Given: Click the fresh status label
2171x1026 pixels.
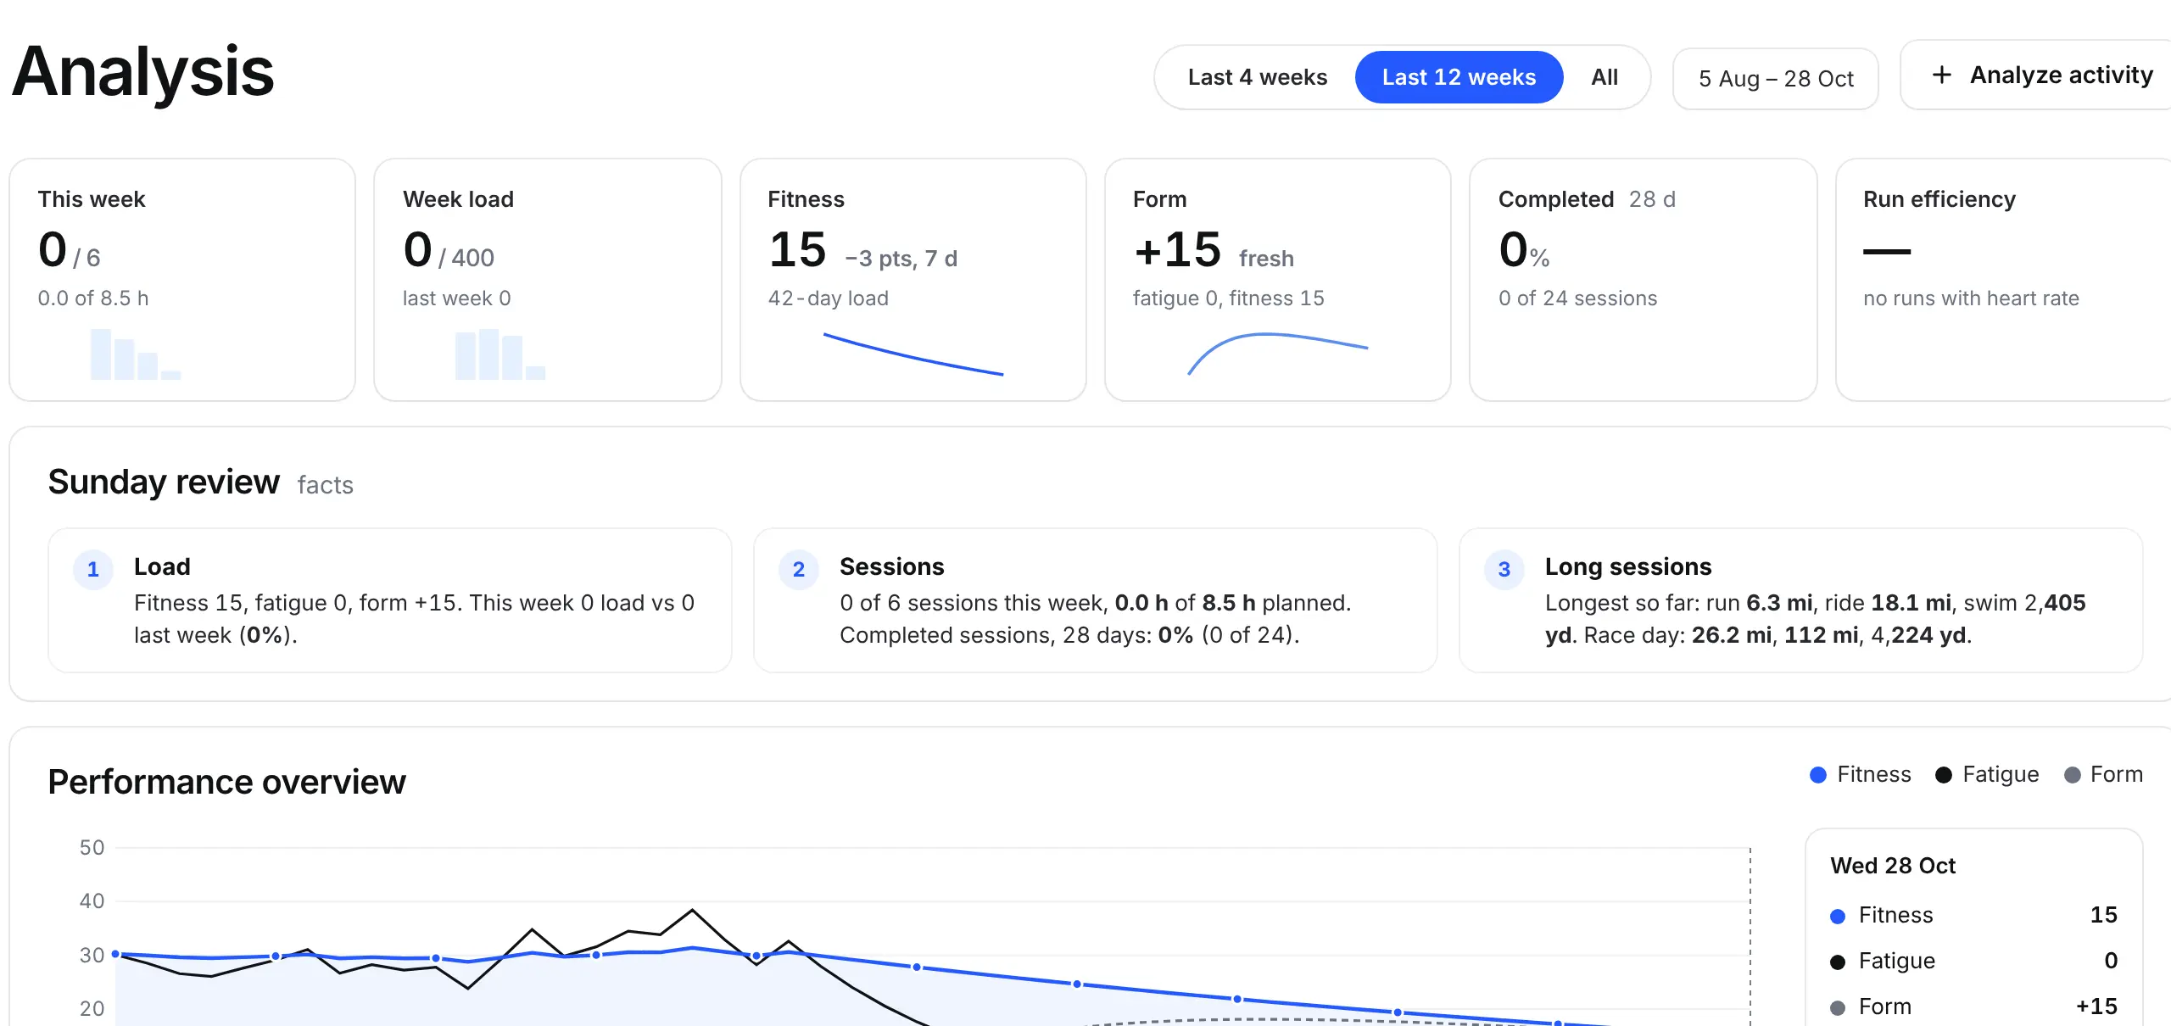Looking at the screenshot, I should 1266,259.
